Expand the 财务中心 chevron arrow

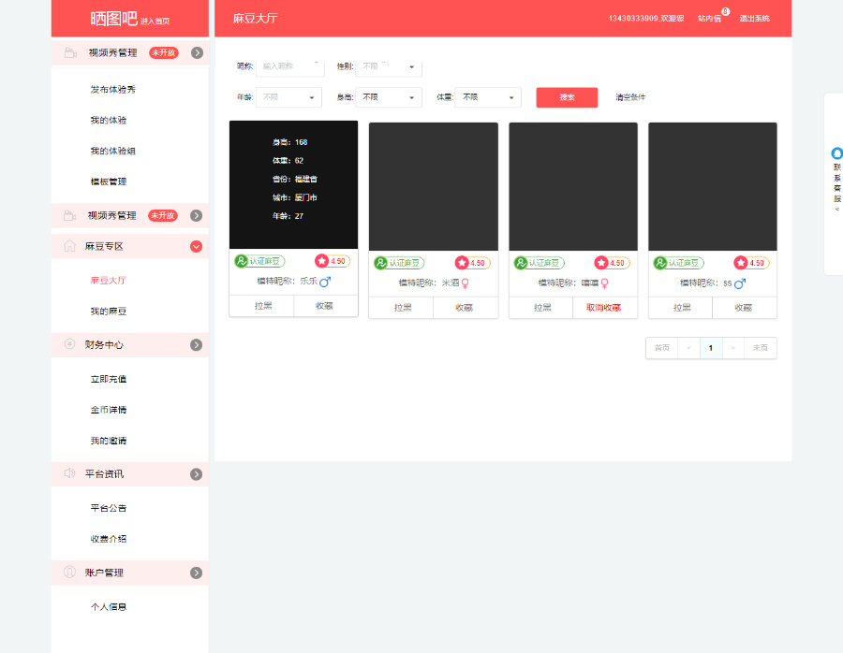197,345
